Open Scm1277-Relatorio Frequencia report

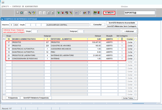tap(36, 98)
